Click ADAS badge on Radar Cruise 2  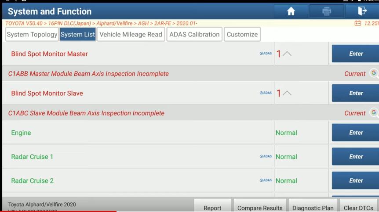coord(266,180)
